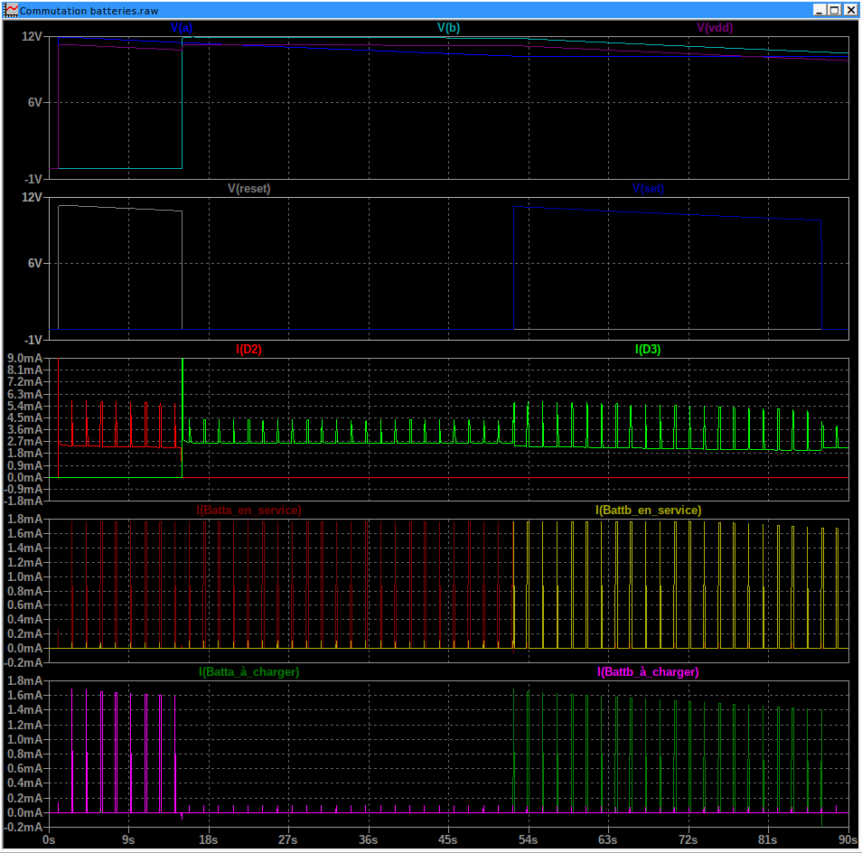Click the I(D2) trace label
The width and height of the screenshot is (862, 853).
point(249,350)
